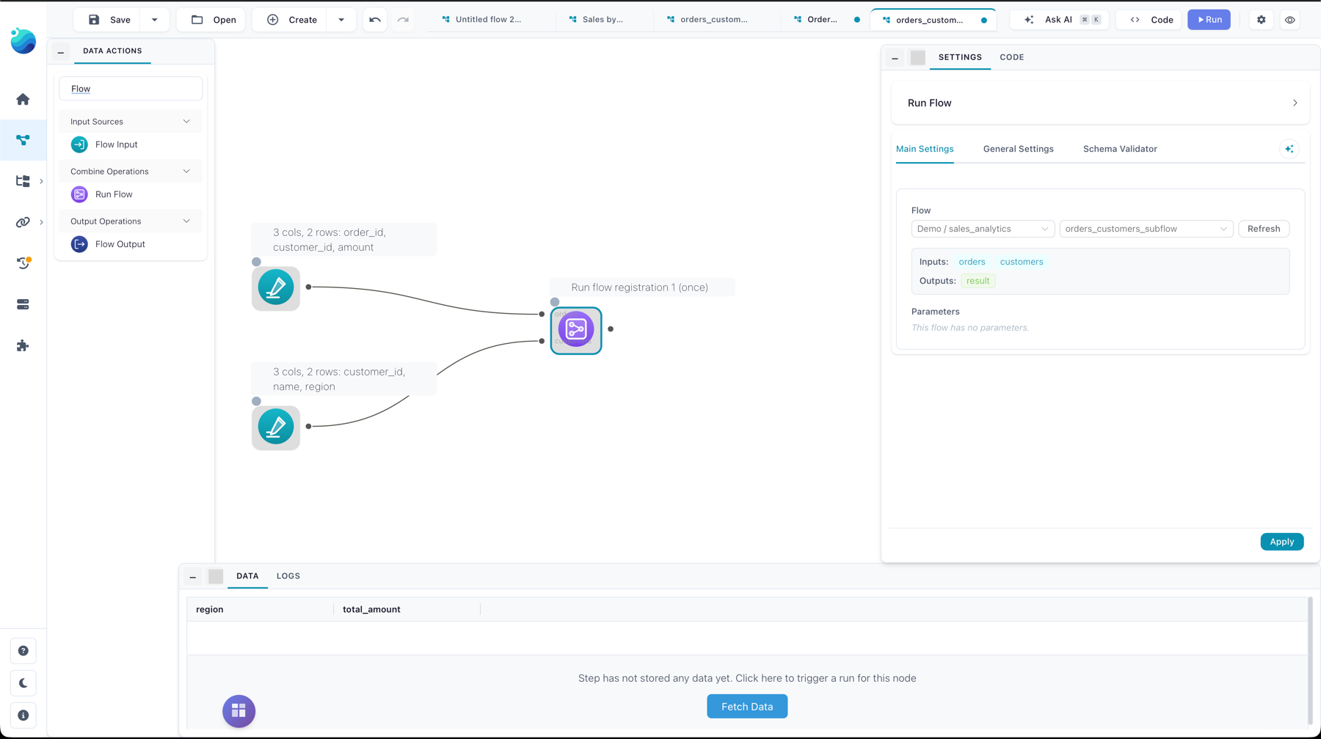Click the Refresh button
Screen dimensions: 1321x739
pos(1263,229)
